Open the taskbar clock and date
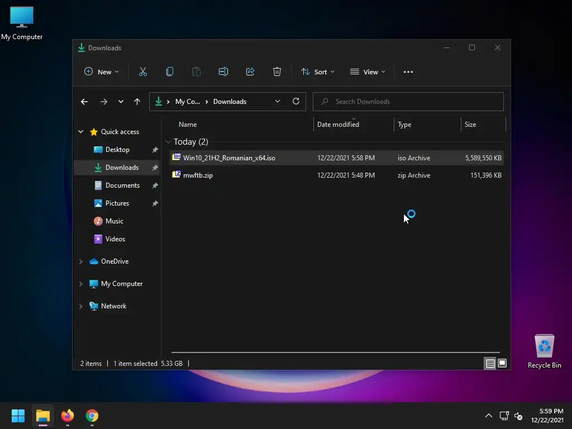 coord(547,416)
